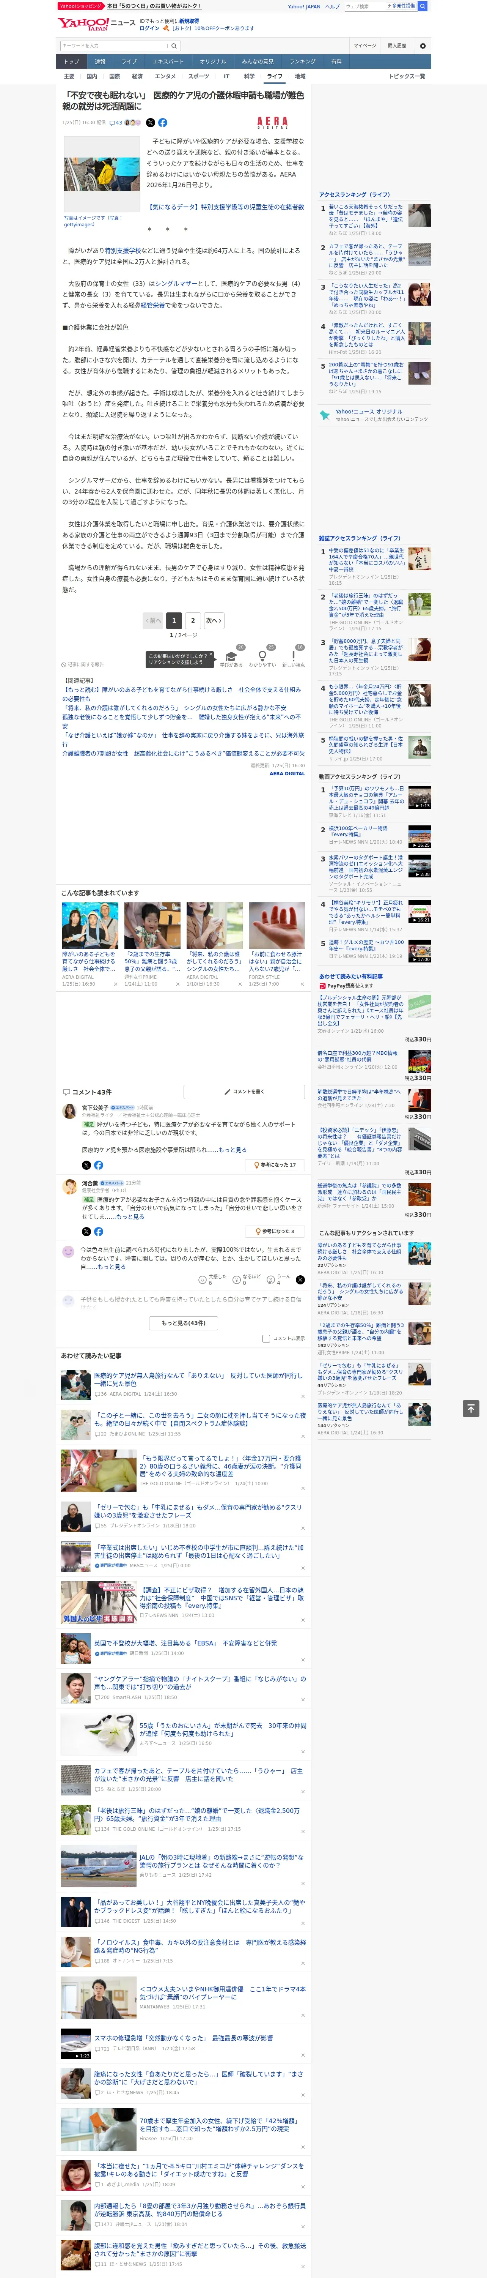Open settings via the gear icon
The height and width of the screenshot is (2278, 487).
point(423,45)
